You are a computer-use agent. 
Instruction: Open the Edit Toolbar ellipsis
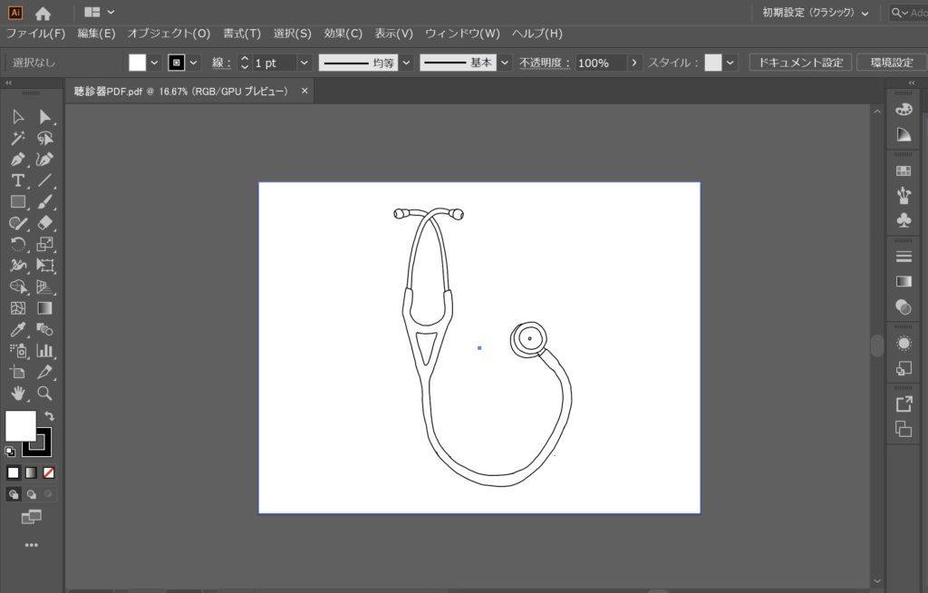(32, 545)
